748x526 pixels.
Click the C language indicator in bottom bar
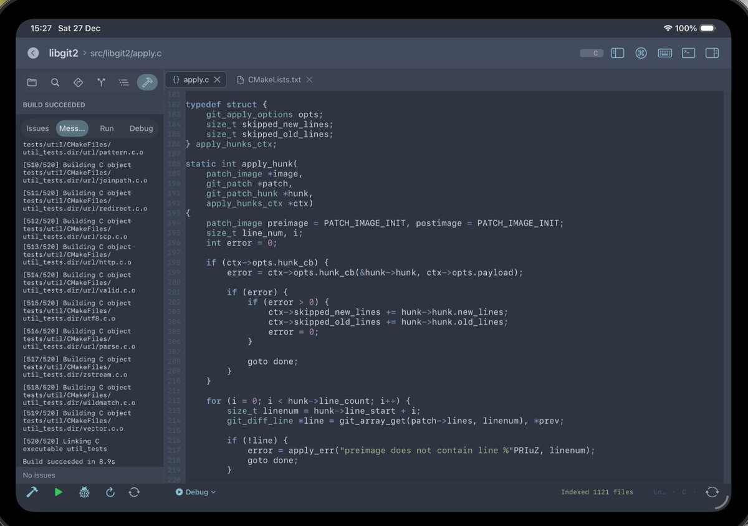coord(684,492)
